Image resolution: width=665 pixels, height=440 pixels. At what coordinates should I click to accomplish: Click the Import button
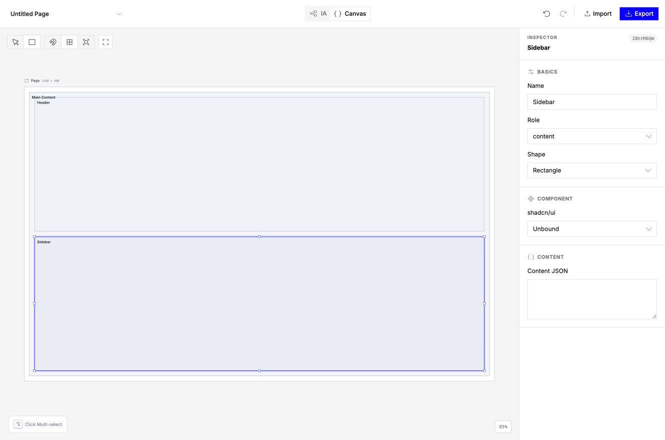(x=598, y=14)
